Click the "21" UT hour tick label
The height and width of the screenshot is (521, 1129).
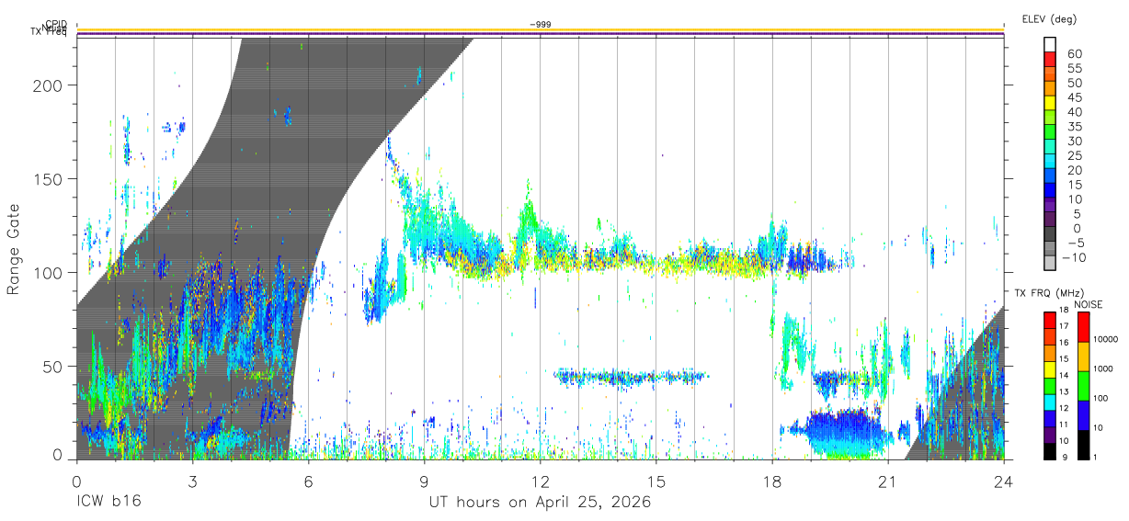[x=888, y=482]
